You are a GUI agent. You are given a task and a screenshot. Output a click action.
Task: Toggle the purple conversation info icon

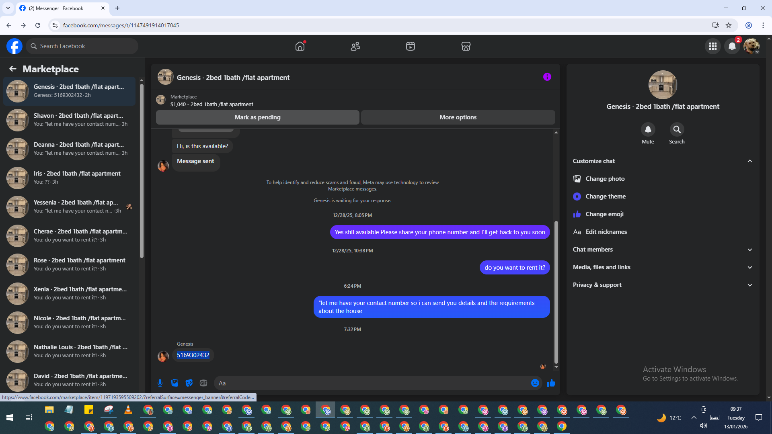click(547, 77)
